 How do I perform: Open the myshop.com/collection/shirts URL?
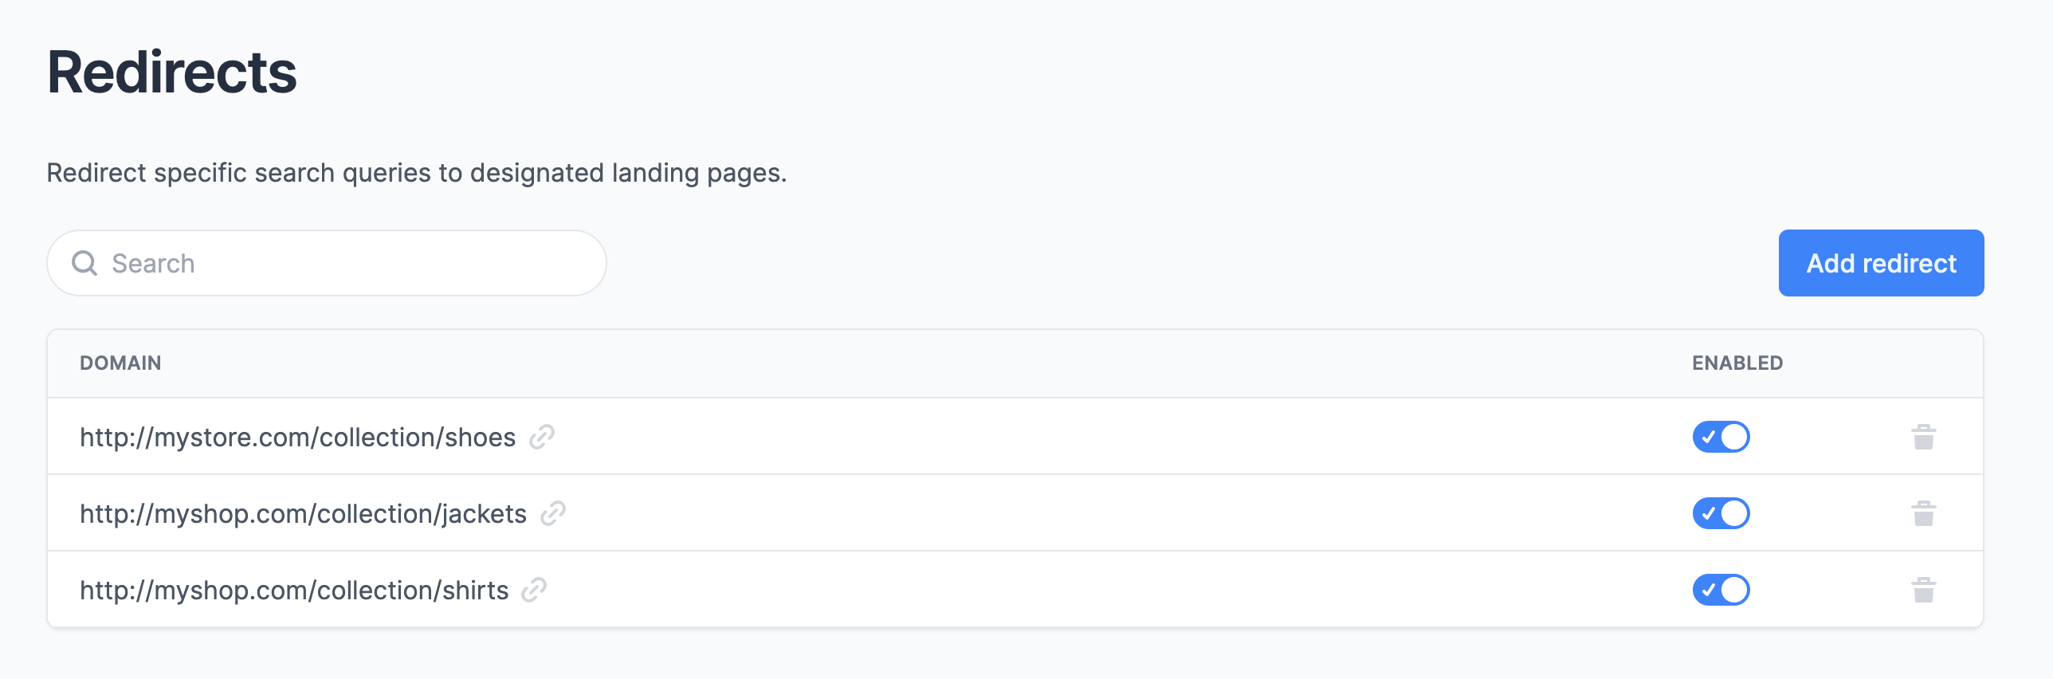tap(294, 591)
